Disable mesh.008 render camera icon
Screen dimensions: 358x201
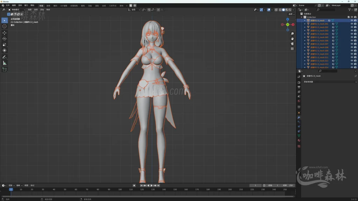[355, 47]
